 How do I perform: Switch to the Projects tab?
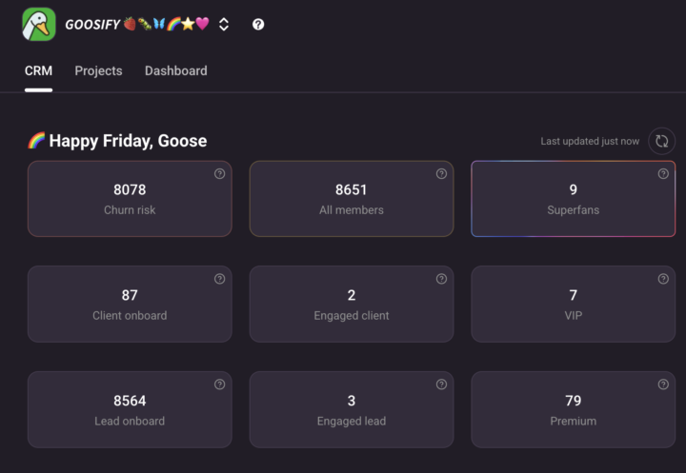click(x=98, y=70)
